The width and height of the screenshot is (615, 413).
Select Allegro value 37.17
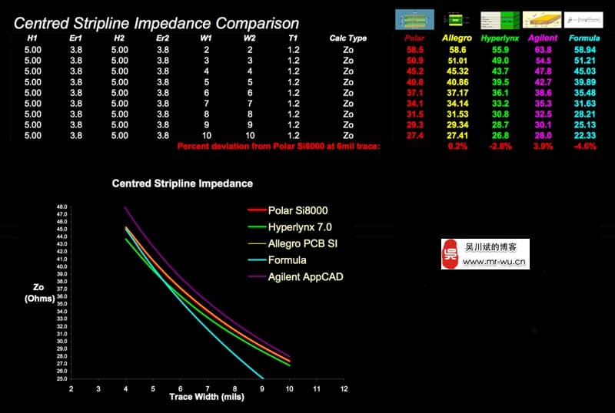tap(457, 93)
